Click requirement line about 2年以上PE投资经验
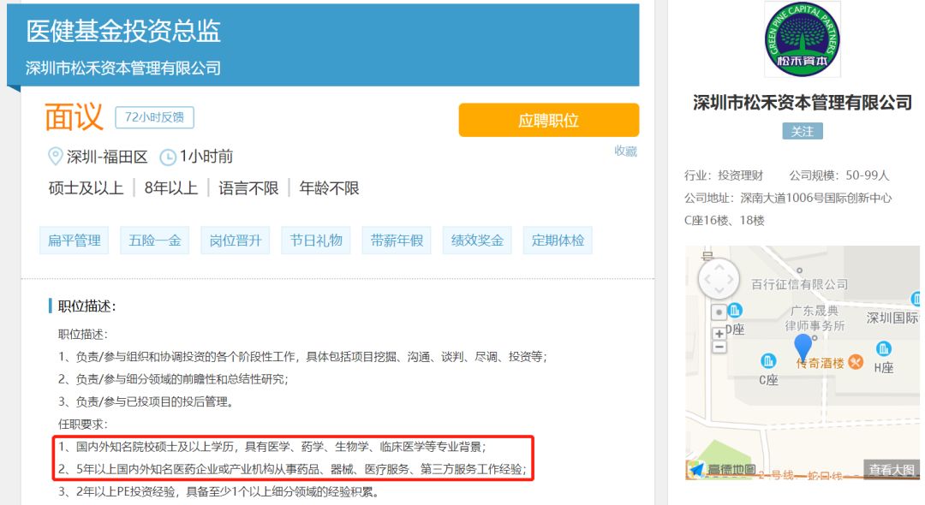Viewport: 925px width, 505px height. coord(218,491)
